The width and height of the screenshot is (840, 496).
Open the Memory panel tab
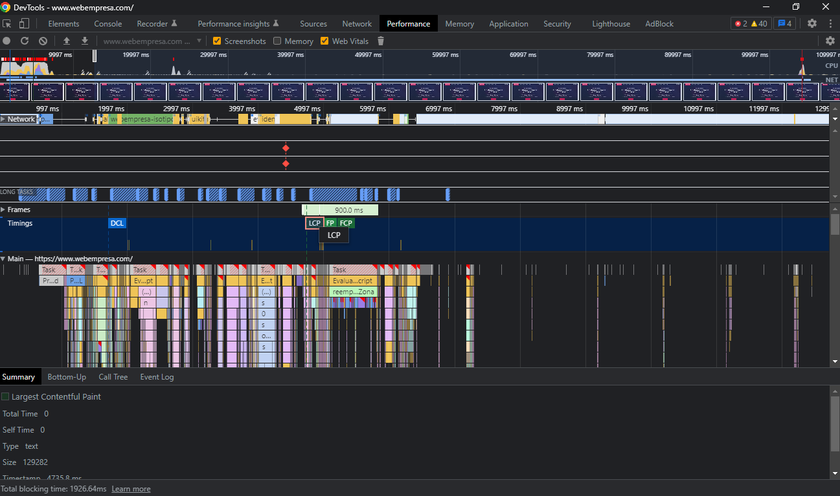(x=460, y=23)
